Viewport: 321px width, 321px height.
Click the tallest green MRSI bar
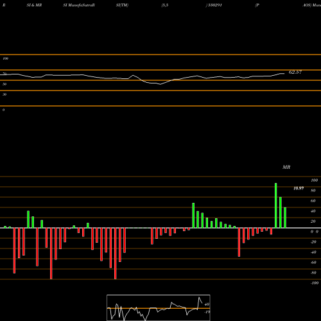tap(276, 205)
